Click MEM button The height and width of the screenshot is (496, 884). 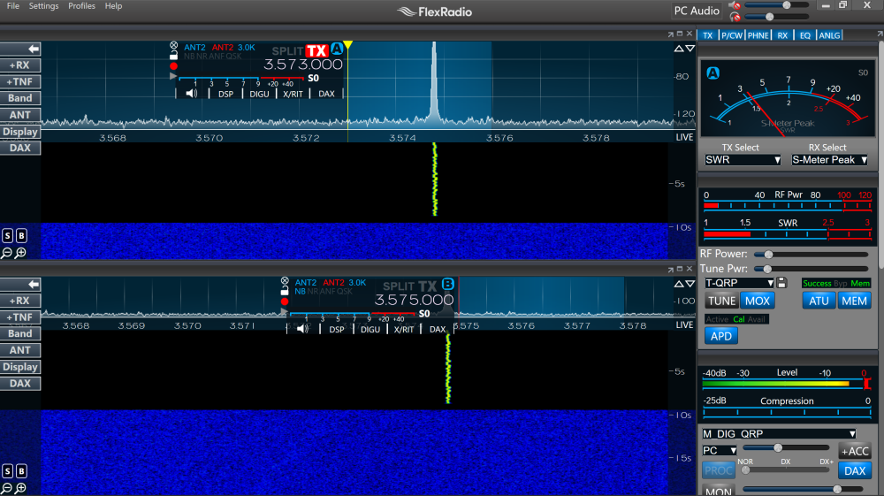pos(854,301)
